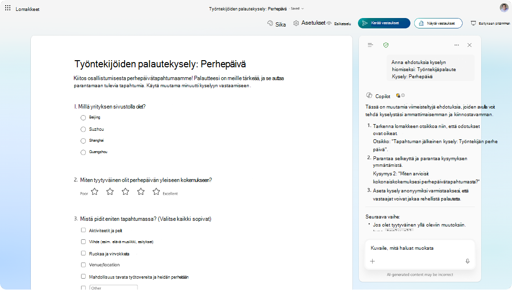
Task: Click the form description starting Kiitos osallistumisesta
Action: (x=179, y=82)
